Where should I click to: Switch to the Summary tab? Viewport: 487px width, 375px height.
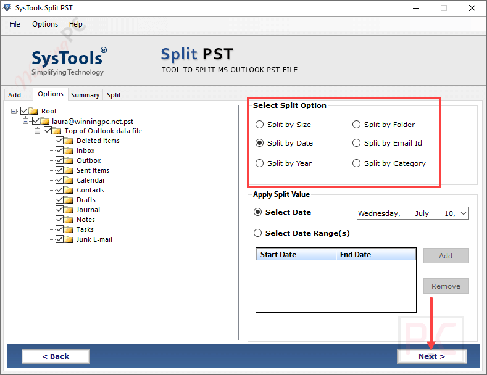tap(85, 95)
